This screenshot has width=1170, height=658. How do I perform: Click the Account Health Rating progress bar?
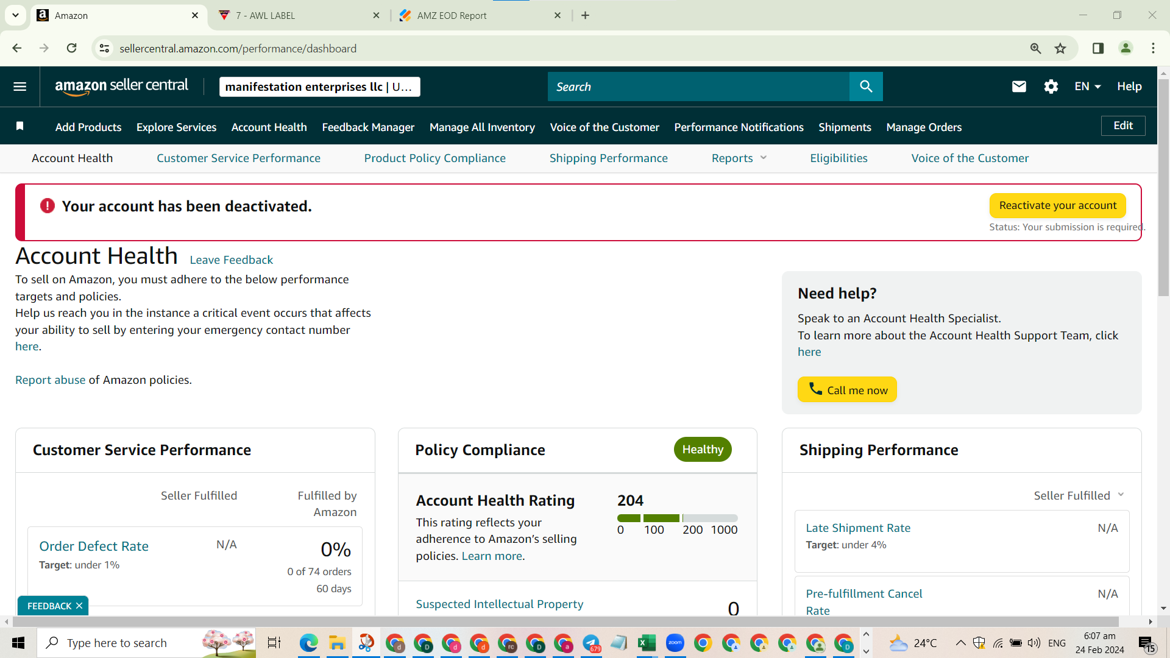click(x=678, y=518)
